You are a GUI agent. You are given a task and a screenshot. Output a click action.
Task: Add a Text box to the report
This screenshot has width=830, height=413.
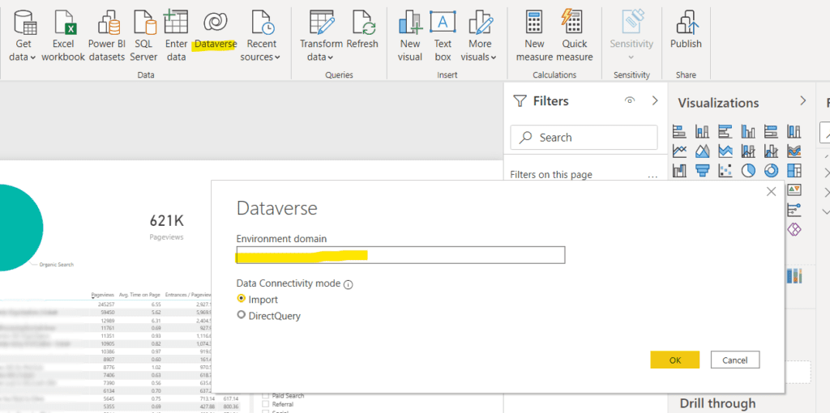click(443, 36)
